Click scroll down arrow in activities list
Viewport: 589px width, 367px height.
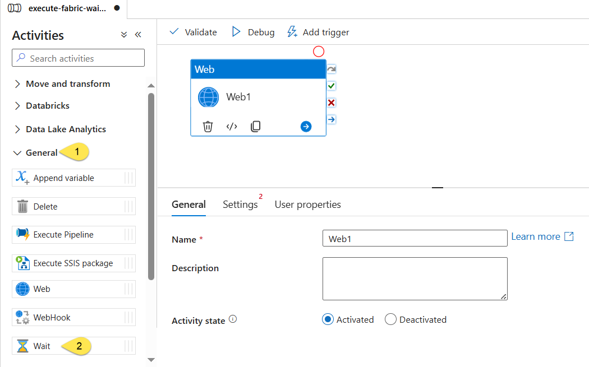(x=151, y=360)
